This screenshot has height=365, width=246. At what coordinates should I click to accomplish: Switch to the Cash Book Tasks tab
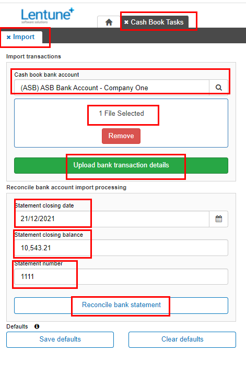point(157,22)
